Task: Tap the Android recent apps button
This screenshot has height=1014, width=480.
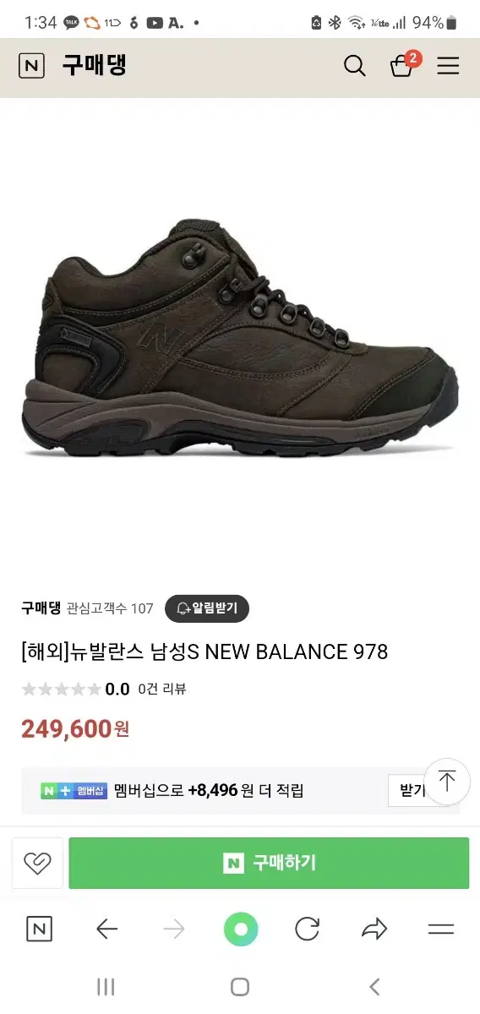Action: coord(106,986)
